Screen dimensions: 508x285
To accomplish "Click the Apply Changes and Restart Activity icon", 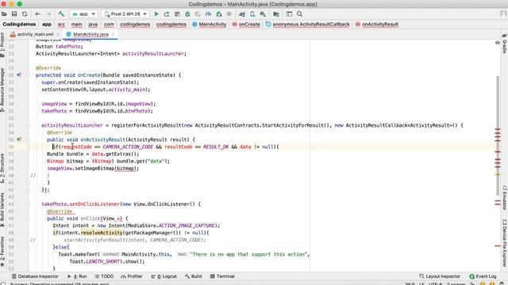I will (167, 14).
